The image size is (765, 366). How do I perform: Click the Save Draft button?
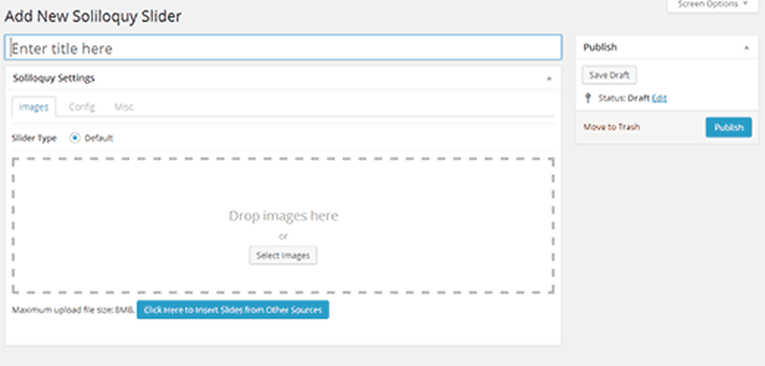(609, 75)
